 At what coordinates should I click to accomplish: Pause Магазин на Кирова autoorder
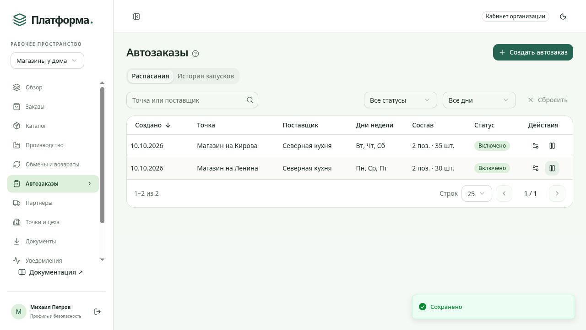552,146
